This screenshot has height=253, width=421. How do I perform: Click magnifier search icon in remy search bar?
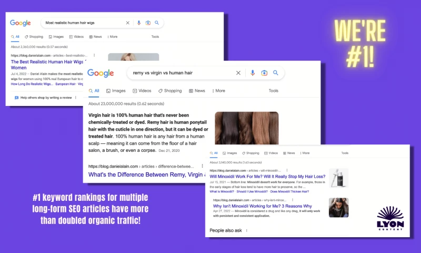[x=275, y=73]
